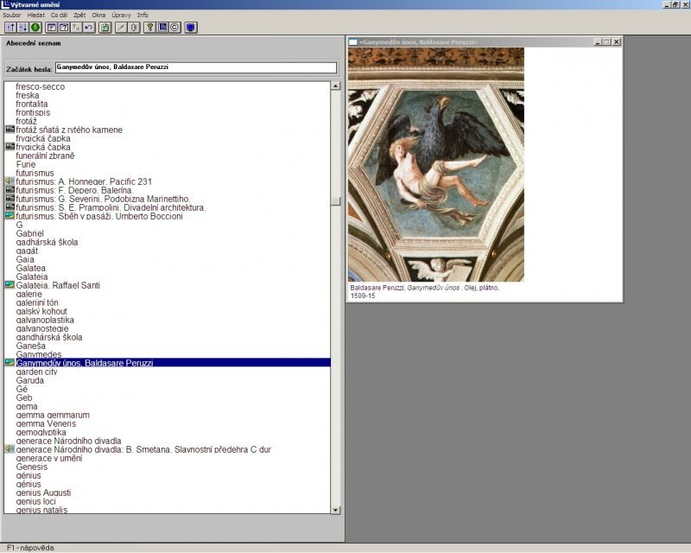691x553 pixels.
Task: Click image icon beside futurismus: S. E. Prampolini
Action: click(x=10, y=207)
